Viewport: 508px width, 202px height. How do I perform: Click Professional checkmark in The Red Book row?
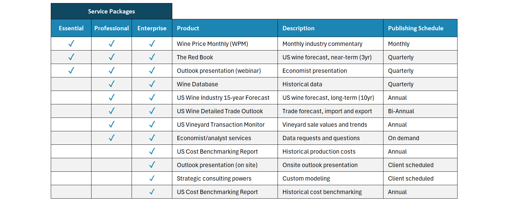point(112,57)
